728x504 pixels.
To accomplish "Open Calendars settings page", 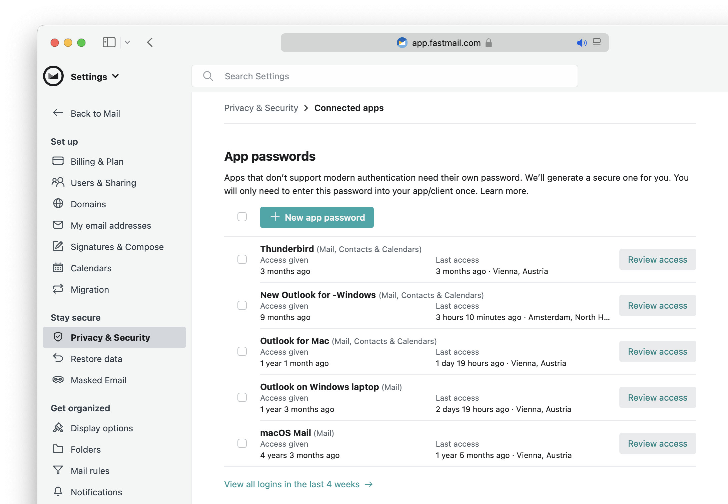I will point(114,268).
